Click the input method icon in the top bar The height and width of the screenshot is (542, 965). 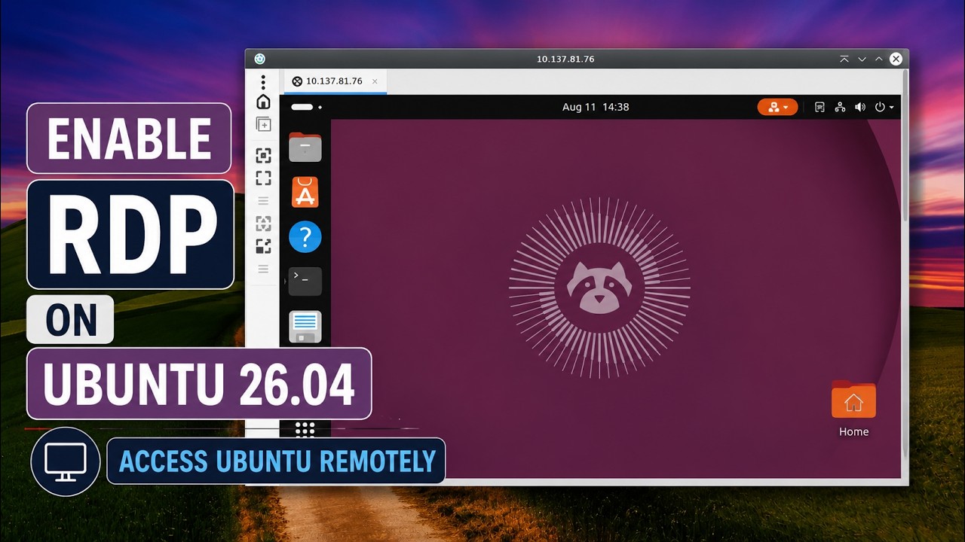[819, 107]
